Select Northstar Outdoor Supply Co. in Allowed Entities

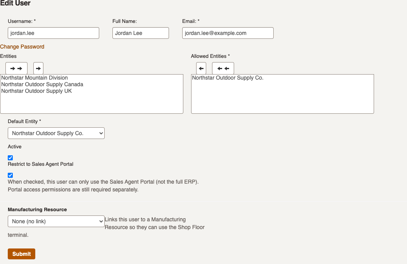tap(283, 78)
